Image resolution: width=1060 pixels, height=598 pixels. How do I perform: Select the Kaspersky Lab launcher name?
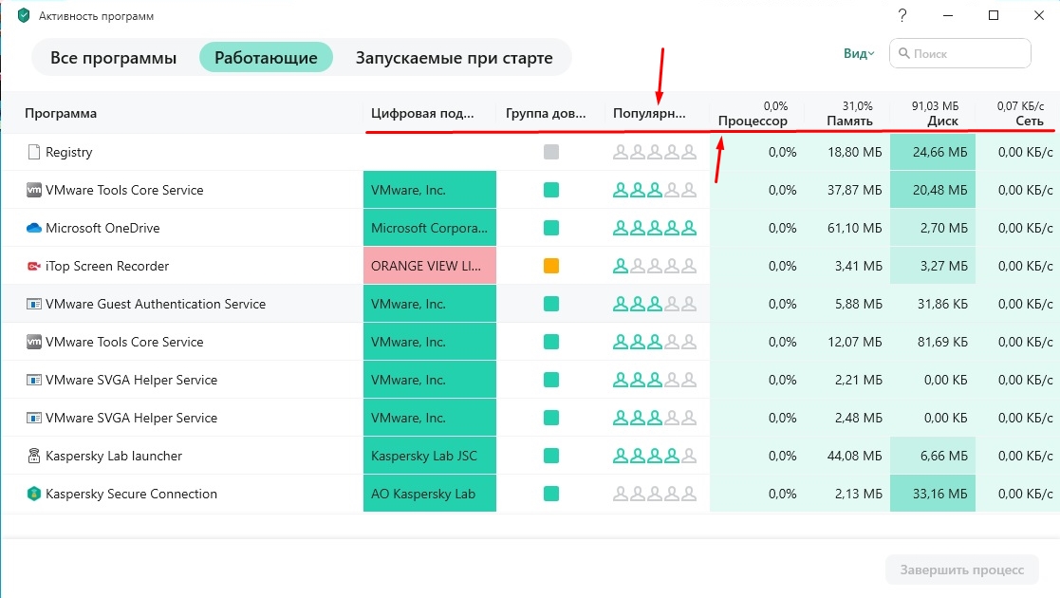(x=114, y=456)
